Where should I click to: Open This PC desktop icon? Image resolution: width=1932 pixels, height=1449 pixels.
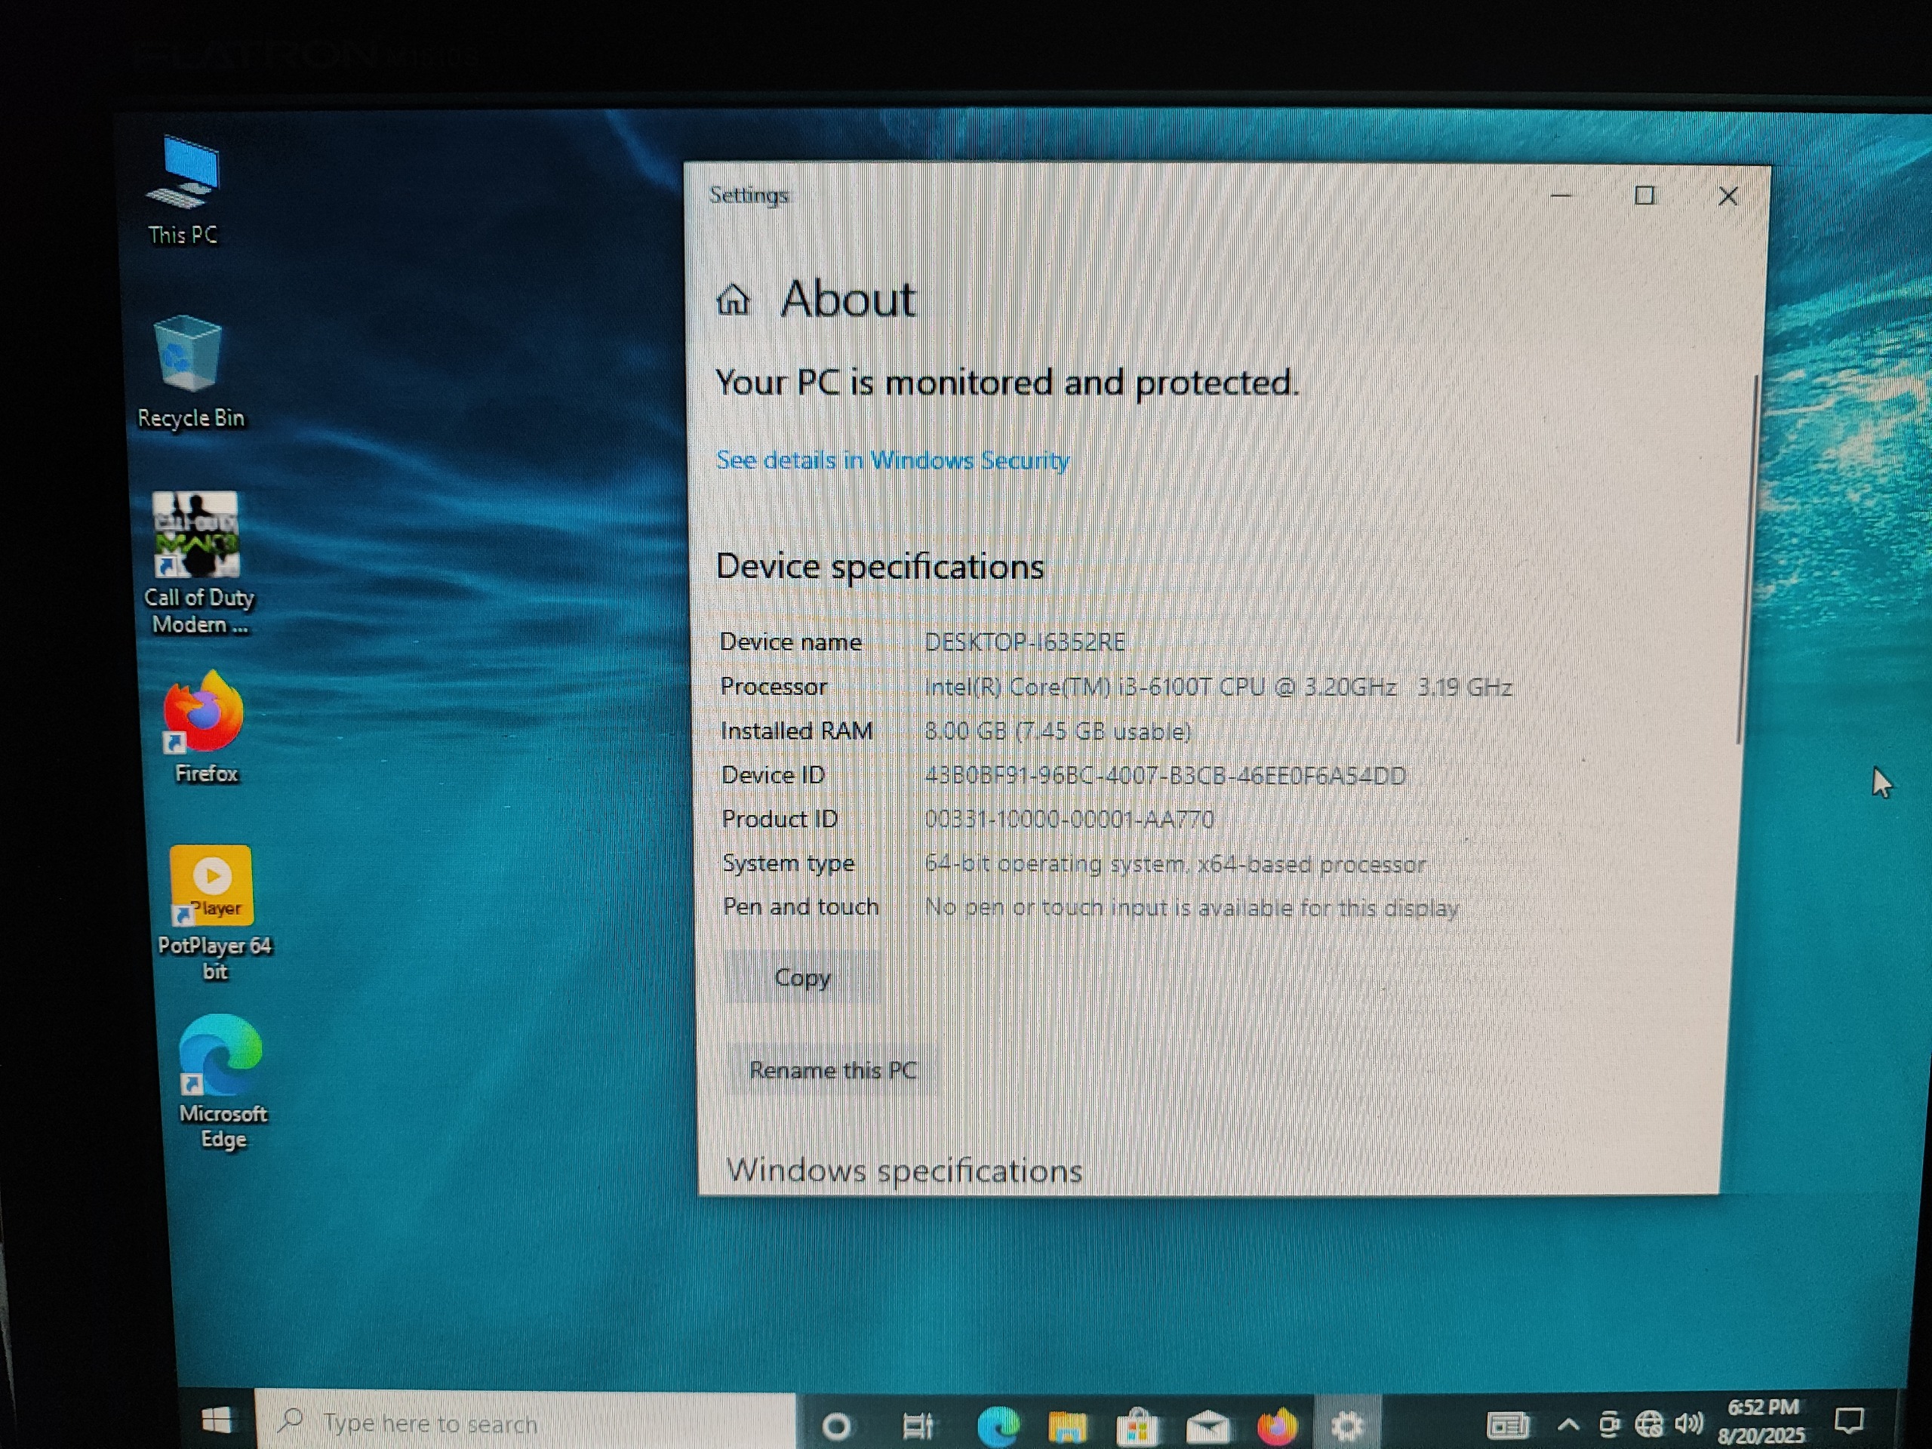tap(184, 191)
